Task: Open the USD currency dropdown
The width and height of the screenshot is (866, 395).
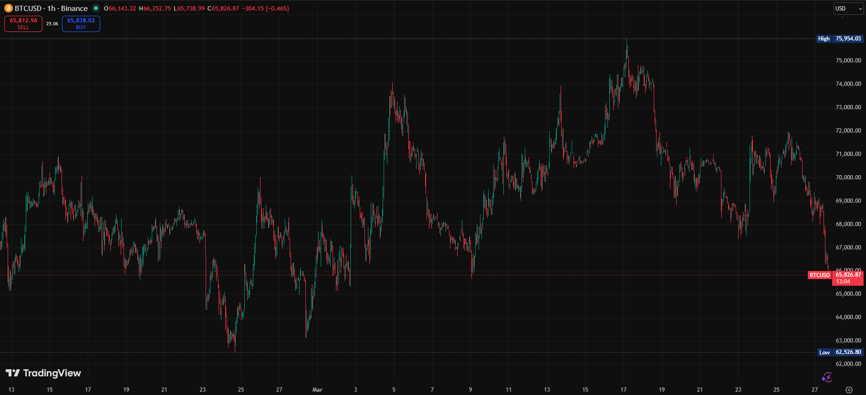Action: (x=848, y=9)
